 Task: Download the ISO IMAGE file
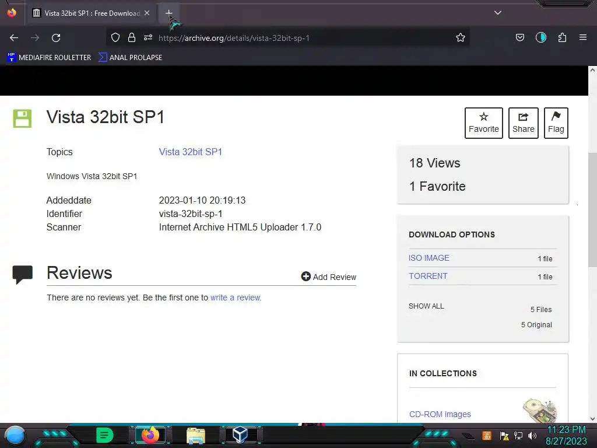[429, 258]
